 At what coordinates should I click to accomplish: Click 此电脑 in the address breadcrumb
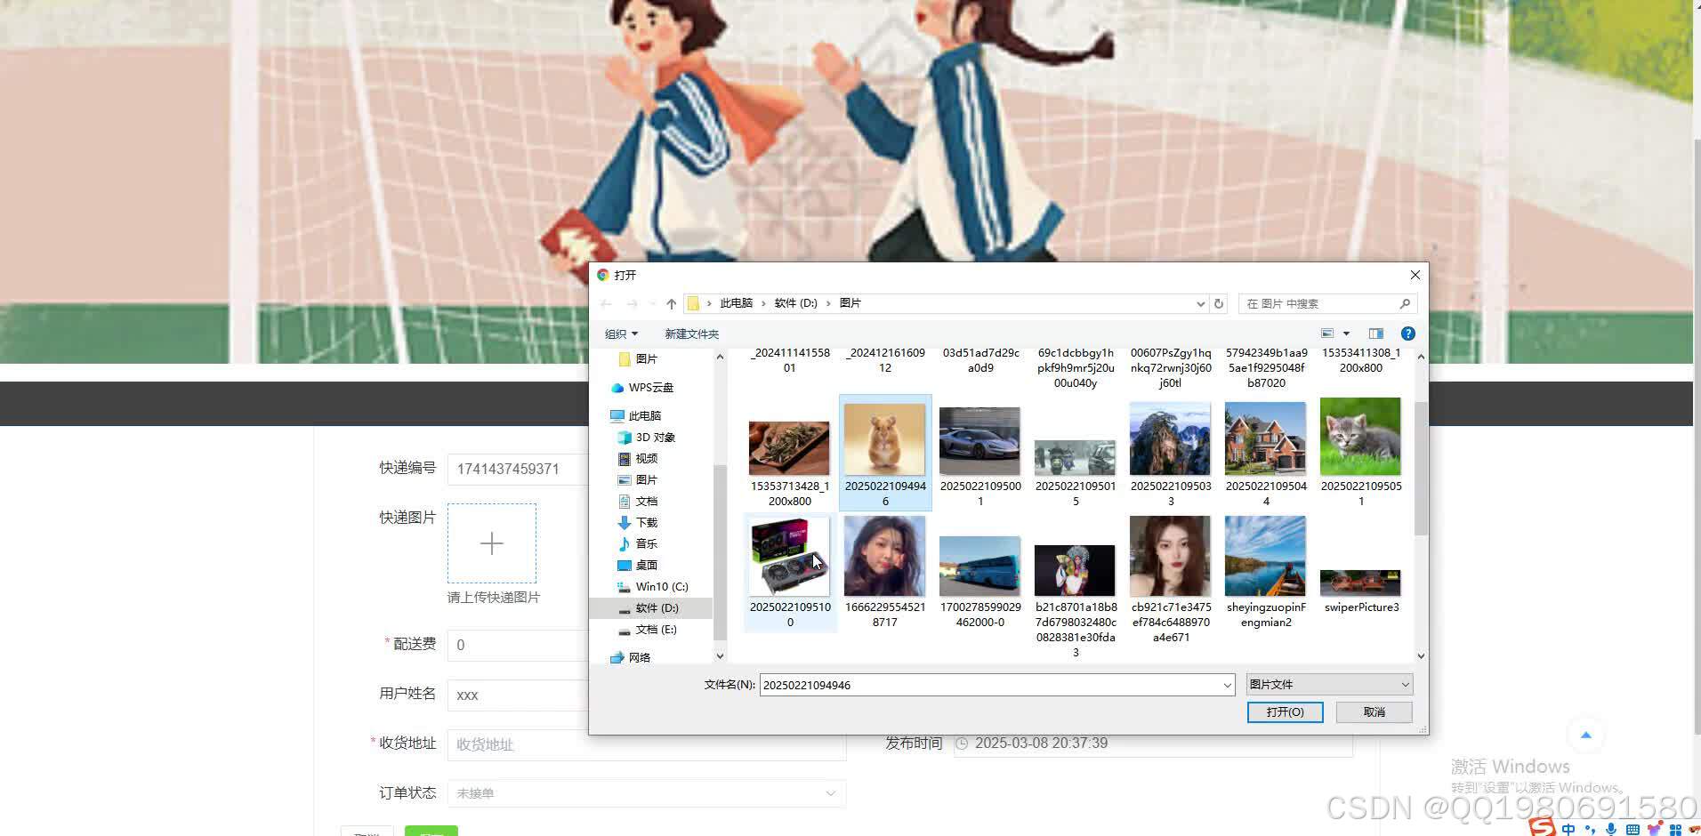coord(736,303)
